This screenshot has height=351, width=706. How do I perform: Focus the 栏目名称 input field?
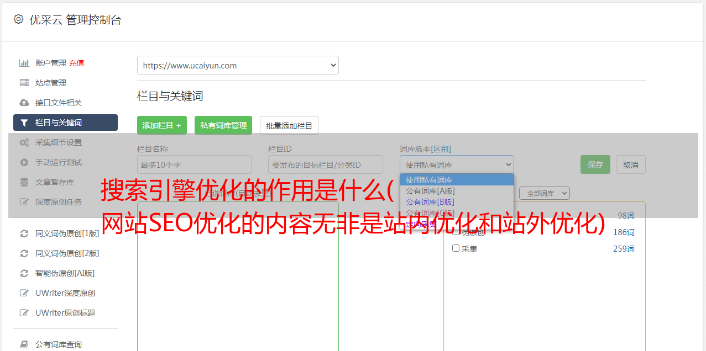pos(194,164)
